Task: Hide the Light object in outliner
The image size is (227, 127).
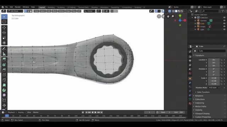Action: pos(224,29)
